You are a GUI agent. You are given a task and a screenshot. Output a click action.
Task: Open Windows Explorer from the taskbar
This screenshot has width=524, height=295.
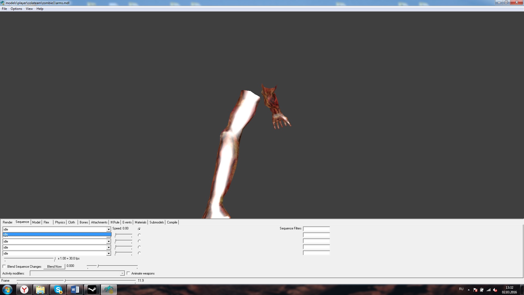point(40,290)
